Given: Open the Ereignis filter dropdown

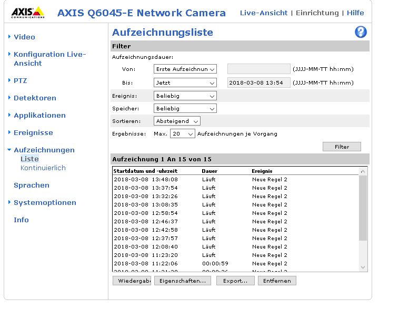Looking at the screenshot, I should (185, 96).
